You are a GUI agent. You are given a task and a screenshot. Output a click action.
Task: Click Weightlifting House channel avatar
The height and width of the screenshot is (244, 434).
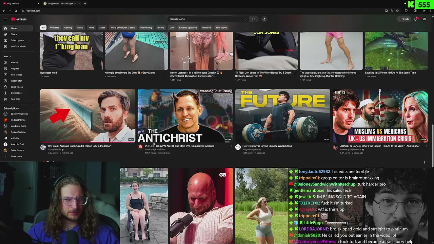tap(238, 147)
